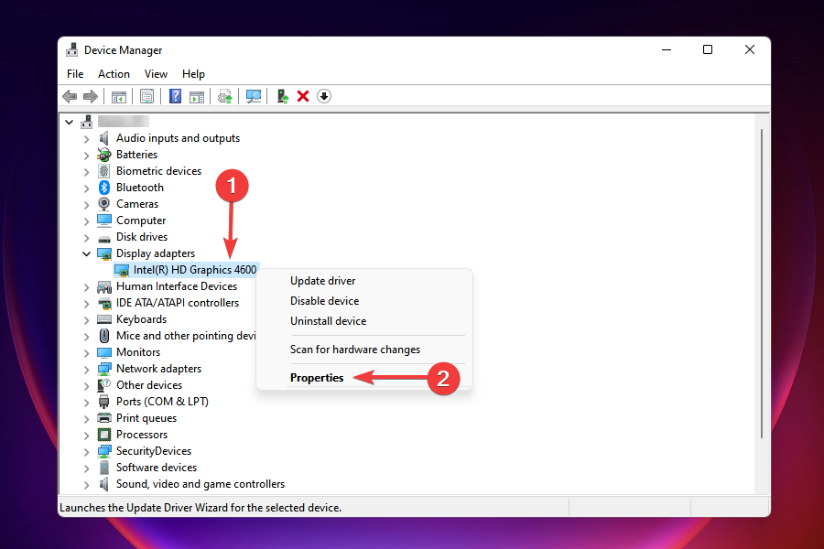
Task: Expand the Mice and other pointing devices node
Action: tap(86, 336)
